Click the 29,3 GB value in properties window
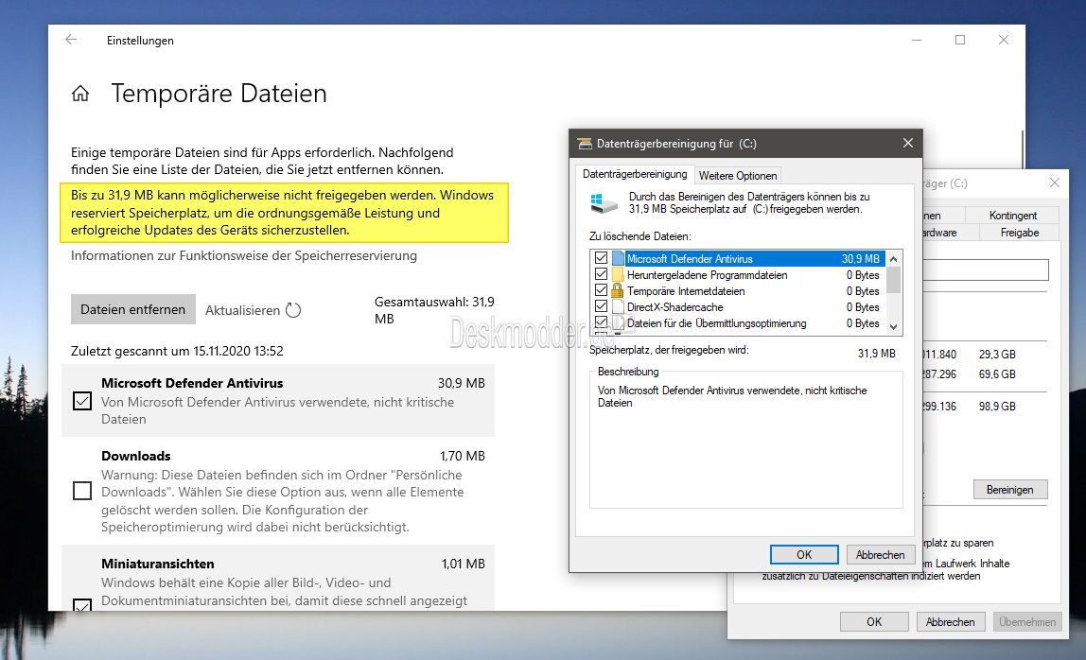The image size is (1086, 660). click(x=997, y=354)
